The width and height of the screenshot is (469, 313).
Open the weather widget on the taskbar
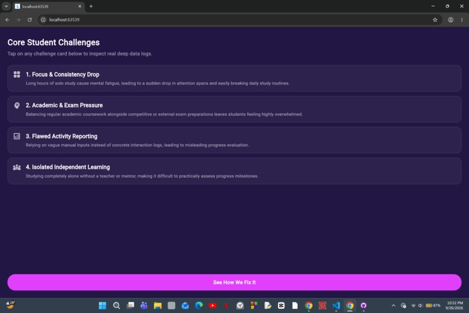tap(10, 305)
